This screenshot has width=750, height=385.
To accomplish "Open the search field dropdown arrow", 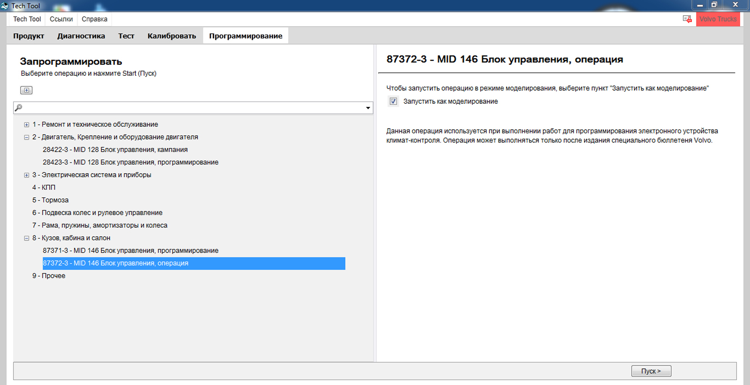I will (x=368, y=108).
